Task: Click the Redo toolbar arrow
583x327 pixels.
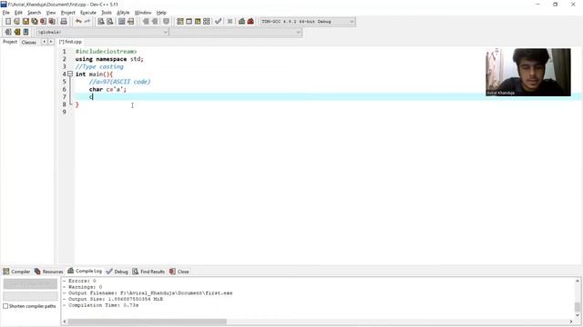Action: pyautogui.click(x=87, y=22)
